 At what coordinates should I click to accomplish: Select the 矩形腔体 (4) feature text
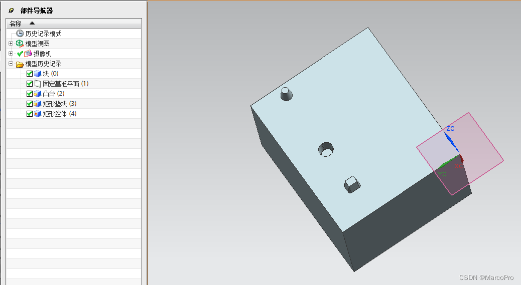coord(59,114)
